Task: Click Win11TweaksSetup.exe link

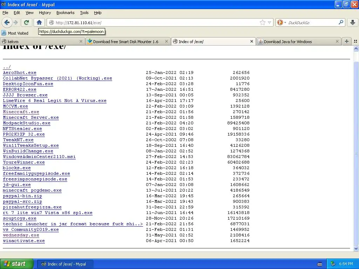Action: pyautogui.click(x=31, y=145)
